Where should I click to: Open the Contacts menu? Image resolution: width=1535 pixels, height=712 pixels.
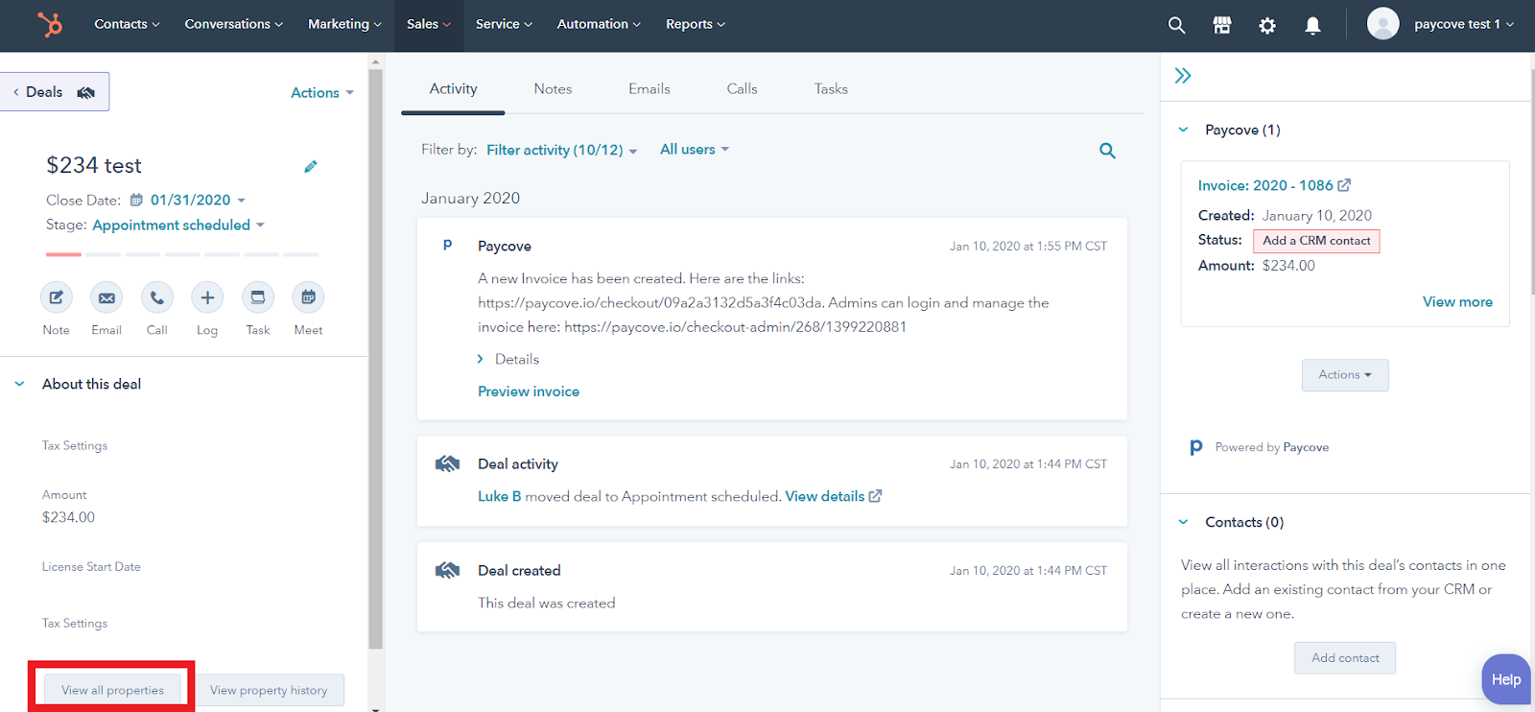(127, 24)
